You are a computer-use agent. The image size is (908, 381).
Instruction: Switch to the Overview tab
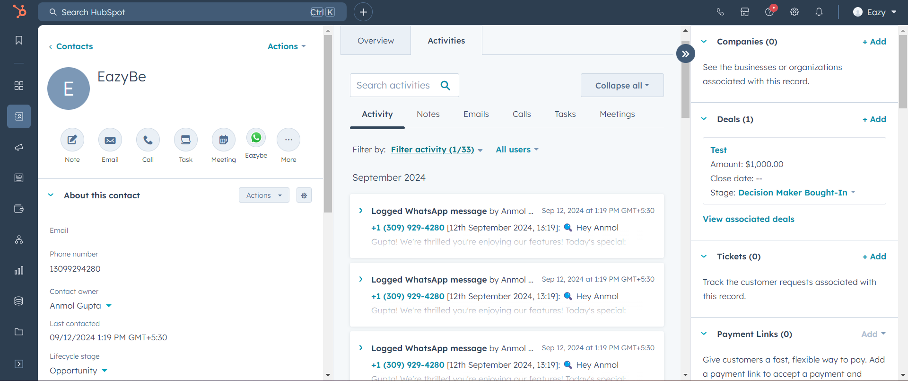pyautogui.click(x=375, y=41)
